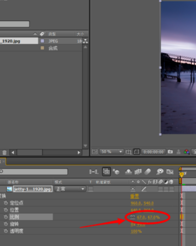Take a snapshot with the camera icon
This screenshot has width=196, height=246.
[170, 152]
